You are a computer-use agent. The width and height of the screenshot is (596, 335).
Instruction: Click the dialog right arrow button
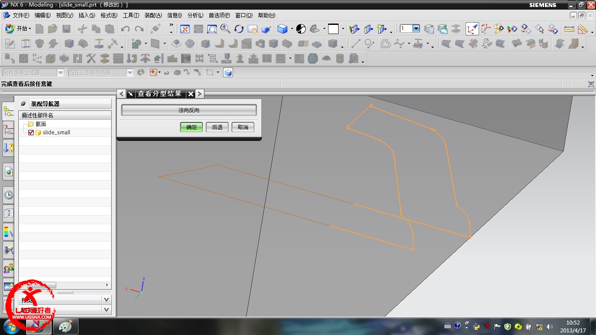coord(199,94)
